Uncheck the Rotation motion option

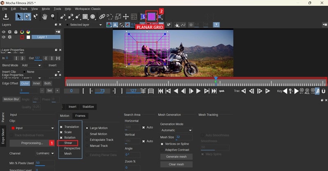coord(61,137)
